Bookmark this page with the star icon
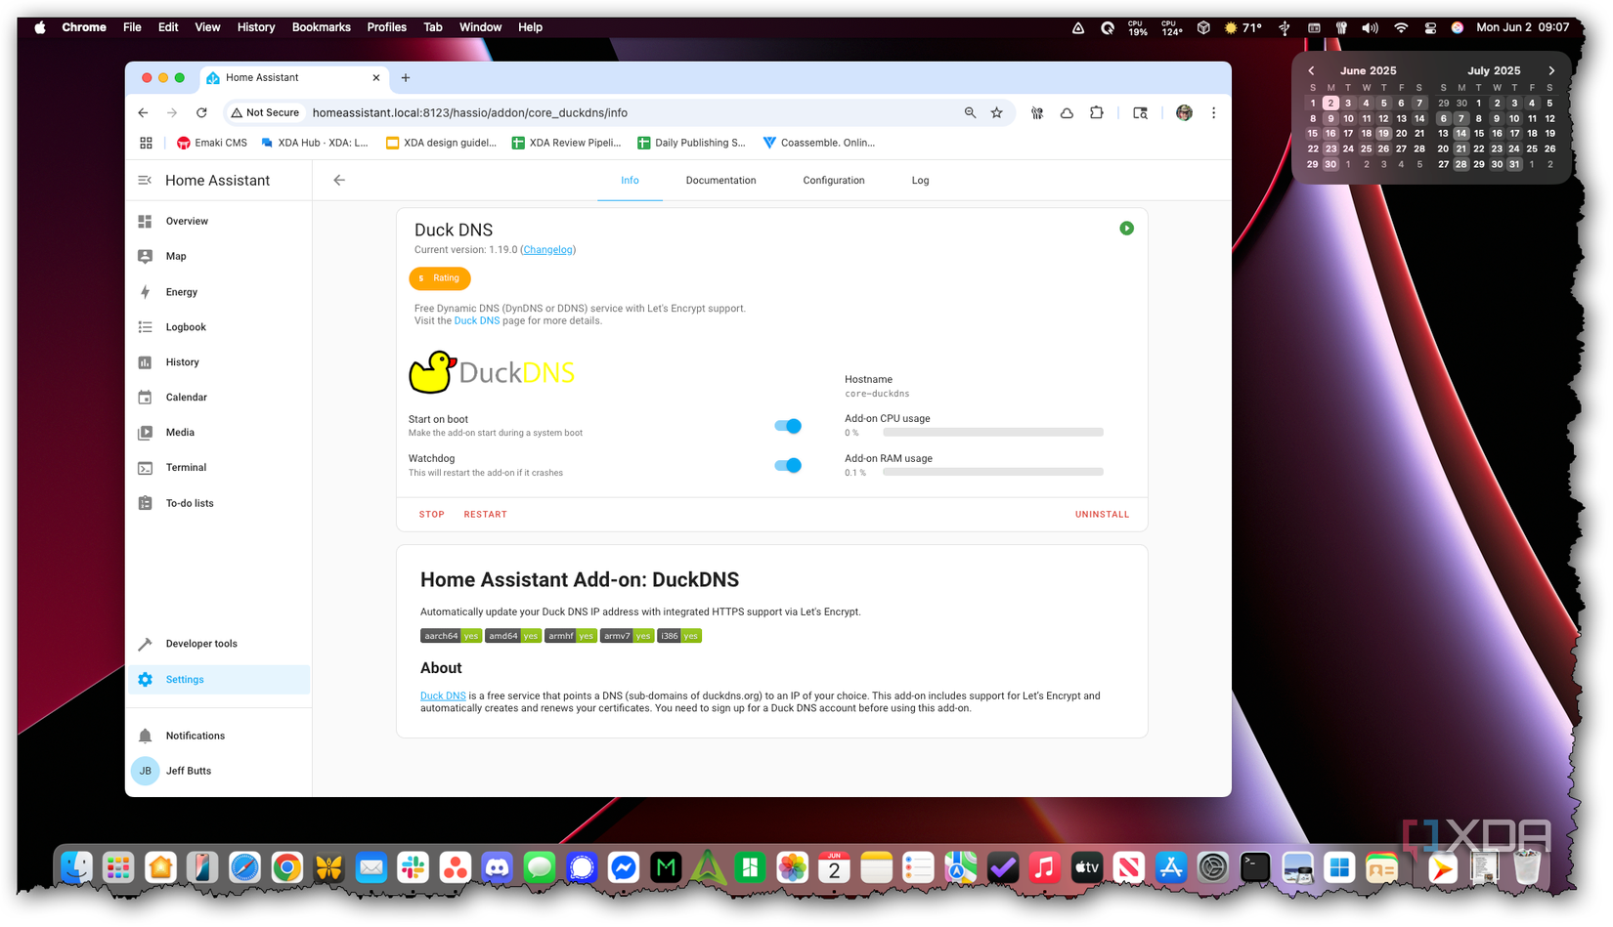Screen dimensions: 1613x927 click(996, 113)
